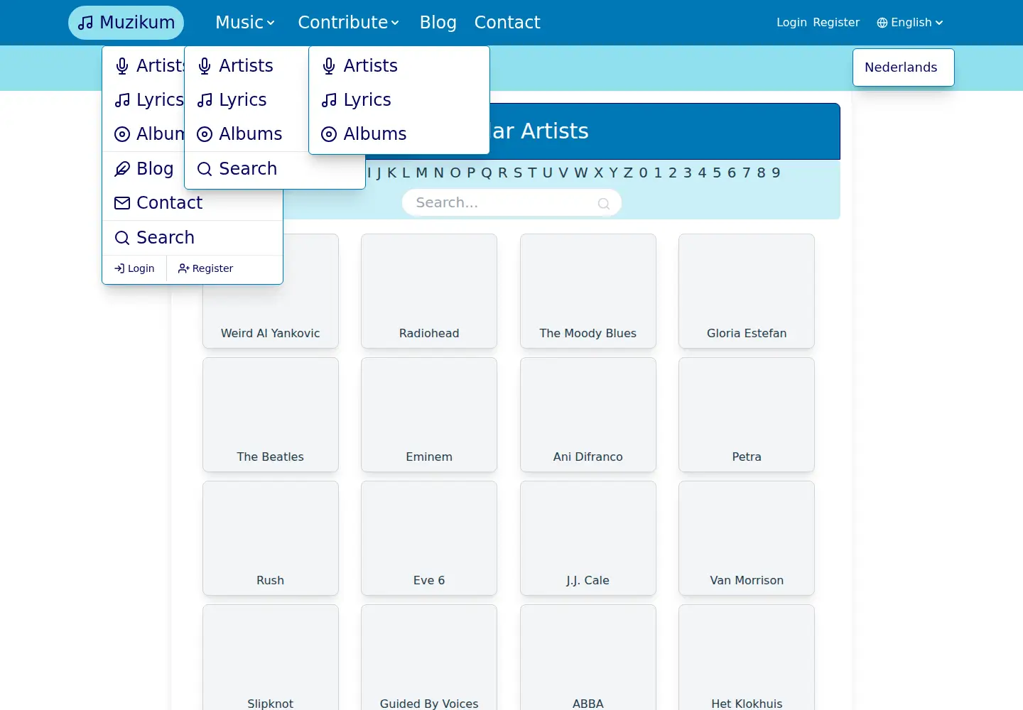1023x710 pixels.
Task: Click the Register link in the top bar
Action: click(836, 23)
